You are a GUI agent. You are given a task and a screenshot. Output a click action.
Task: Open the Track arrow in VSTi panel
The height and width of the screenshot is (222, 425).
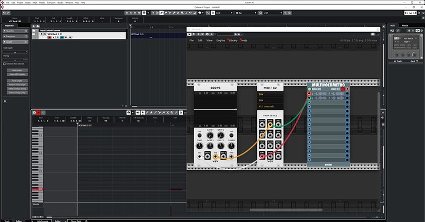tap(398, 61)
